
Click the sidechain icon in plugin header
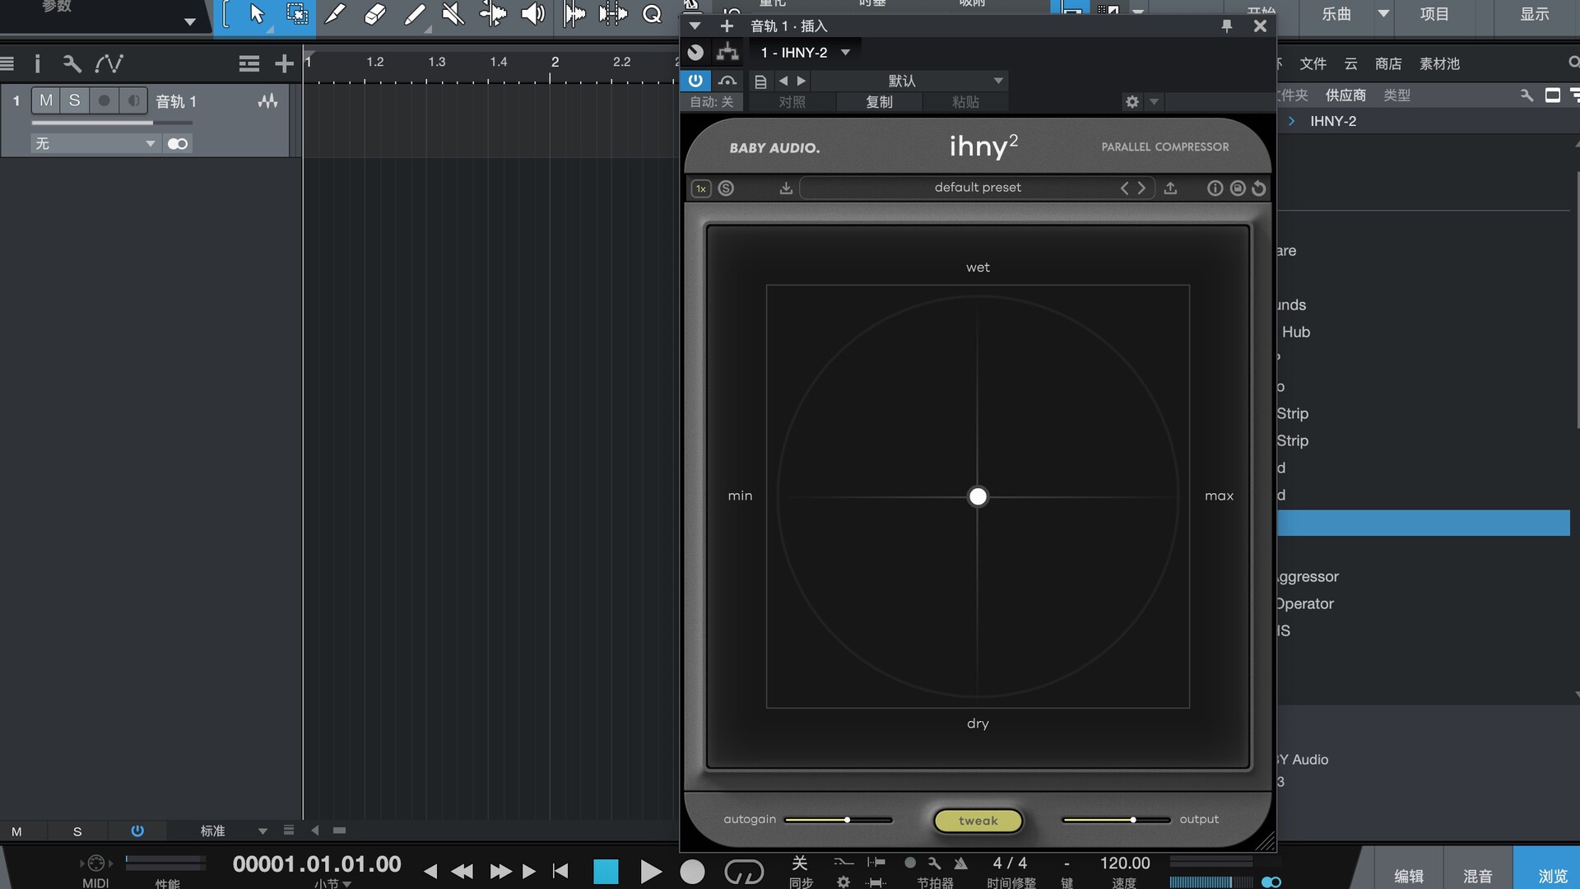(x=727, y=81)
